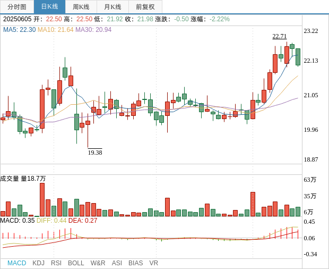Viewport: 329px width, 269px height.
Task: Click the -0.34 MACD axis label
Action: [310, 254]
